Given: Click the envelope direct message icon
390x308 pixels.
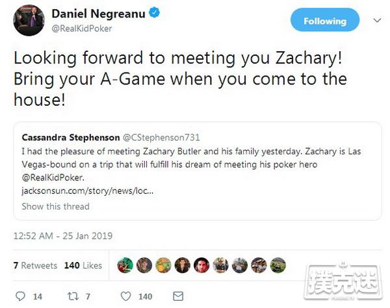Looking at the screenshot, I should pos(178,296).
